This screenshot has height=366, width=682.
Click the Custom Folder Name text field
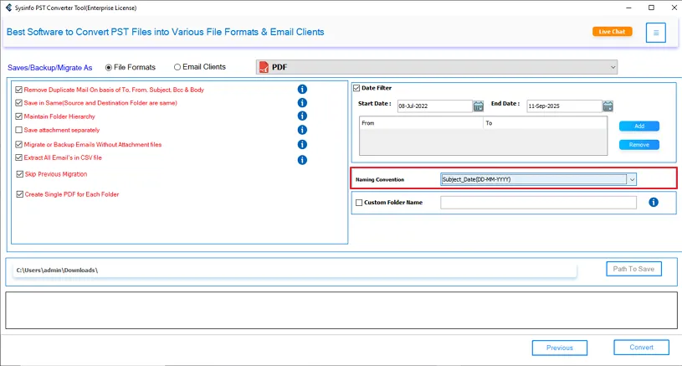pos(538,203)
